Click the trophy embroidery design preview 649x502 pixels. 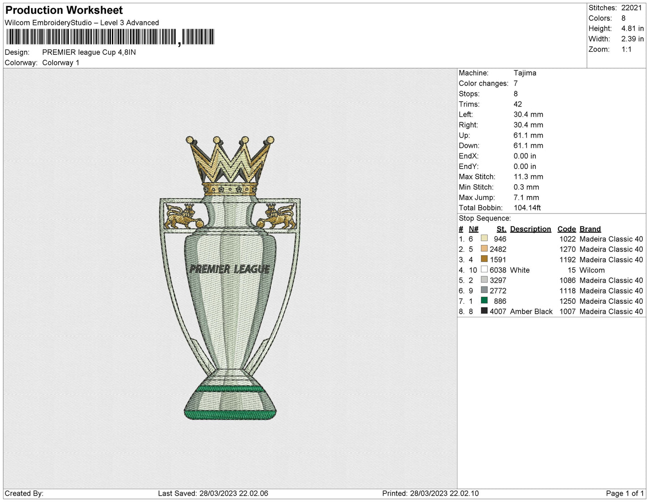click(230, 278)
